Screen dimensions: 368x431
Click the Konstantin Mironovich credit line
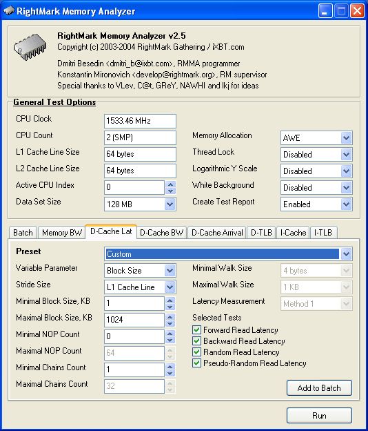point(162,75)
